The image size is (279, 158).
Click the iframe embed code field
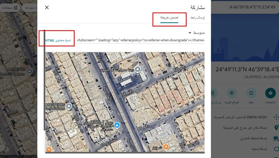(141, 40)
